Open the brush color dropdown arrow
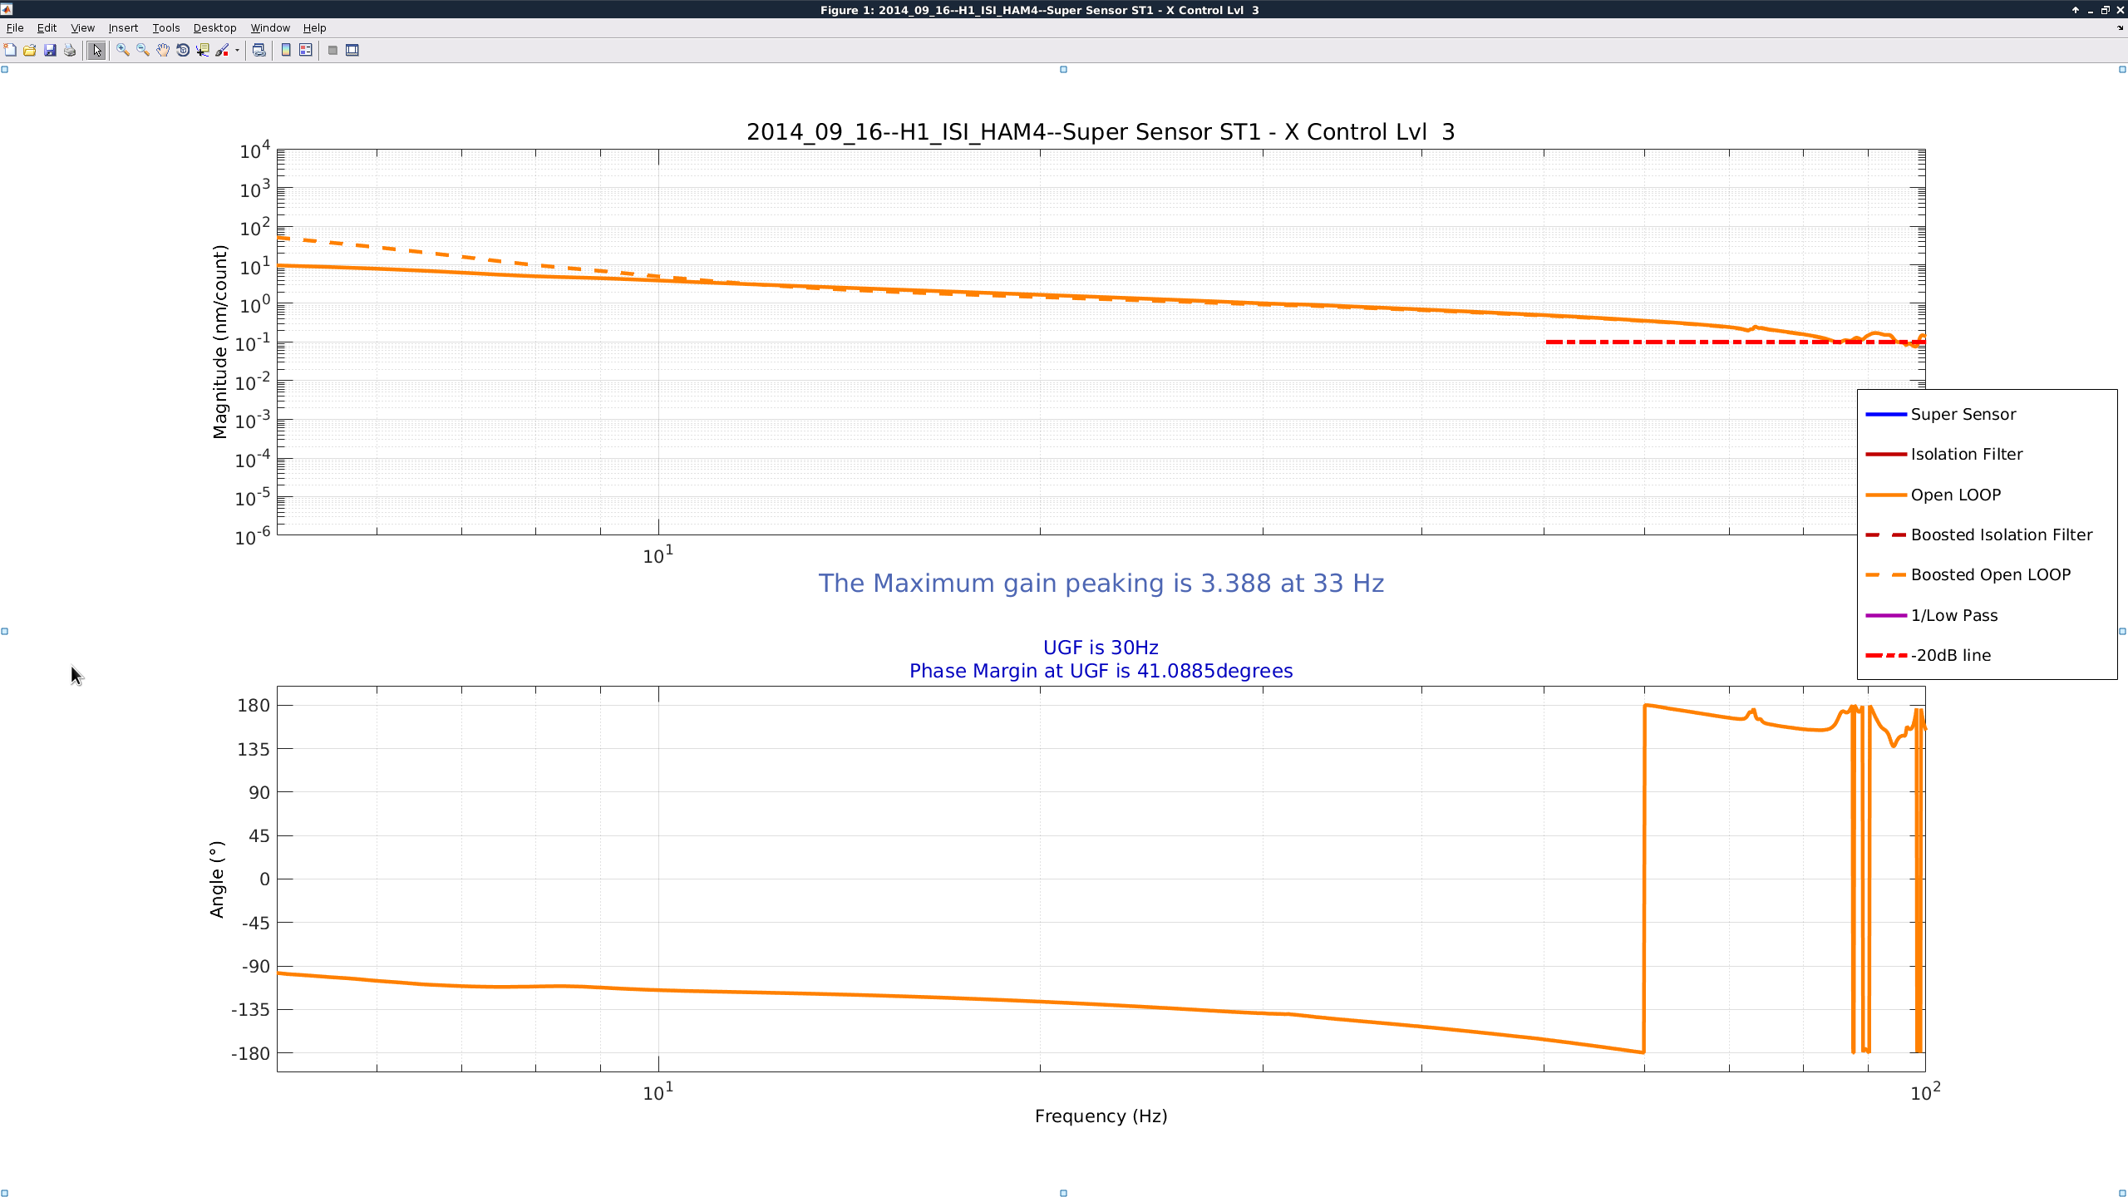 point(237,51)
